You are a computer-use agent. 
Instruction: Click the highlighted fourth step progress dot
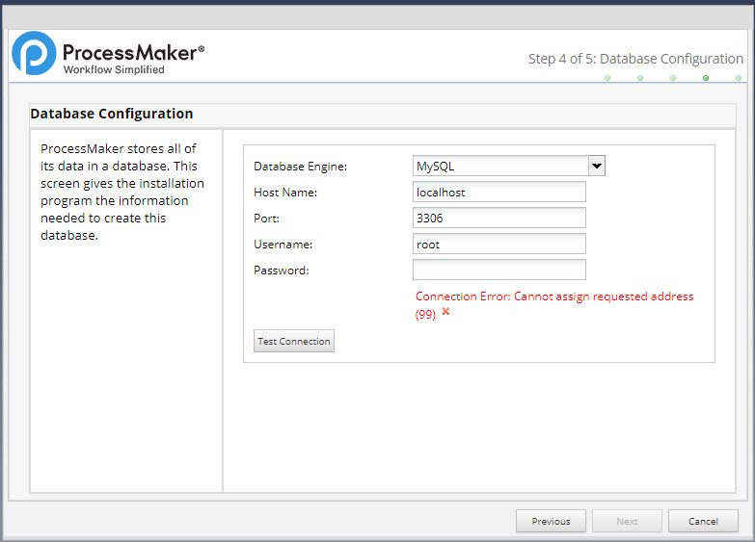pyautogui.click(x=706, y=78)
